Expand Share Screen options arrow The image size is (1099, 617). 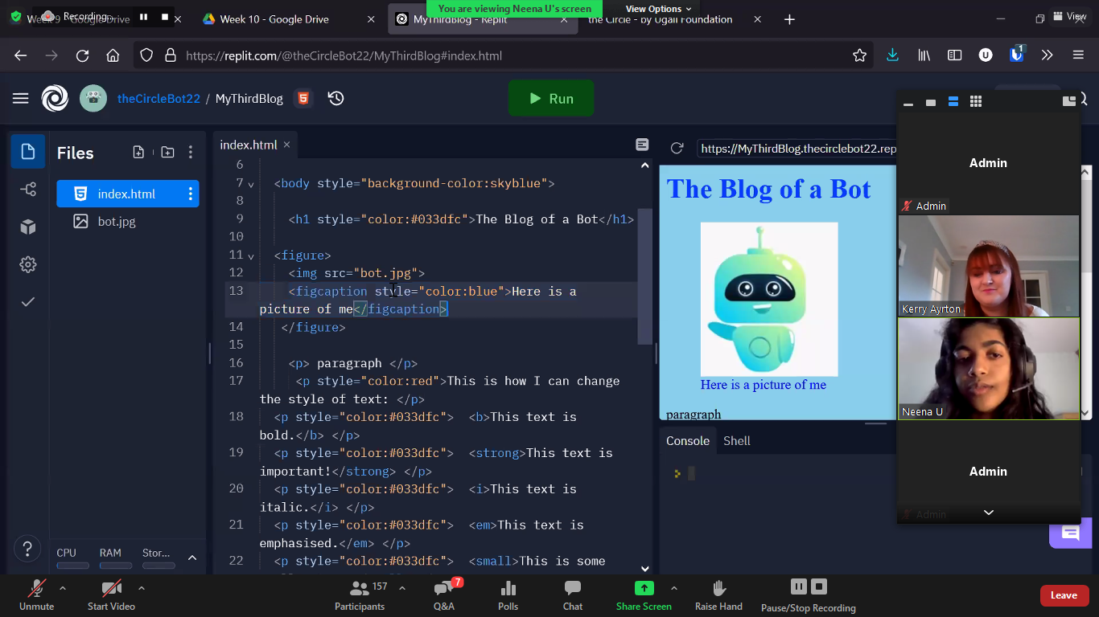(x=674, y=587)
